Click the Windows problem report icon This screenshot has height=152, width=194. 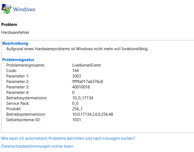(7, 9)
